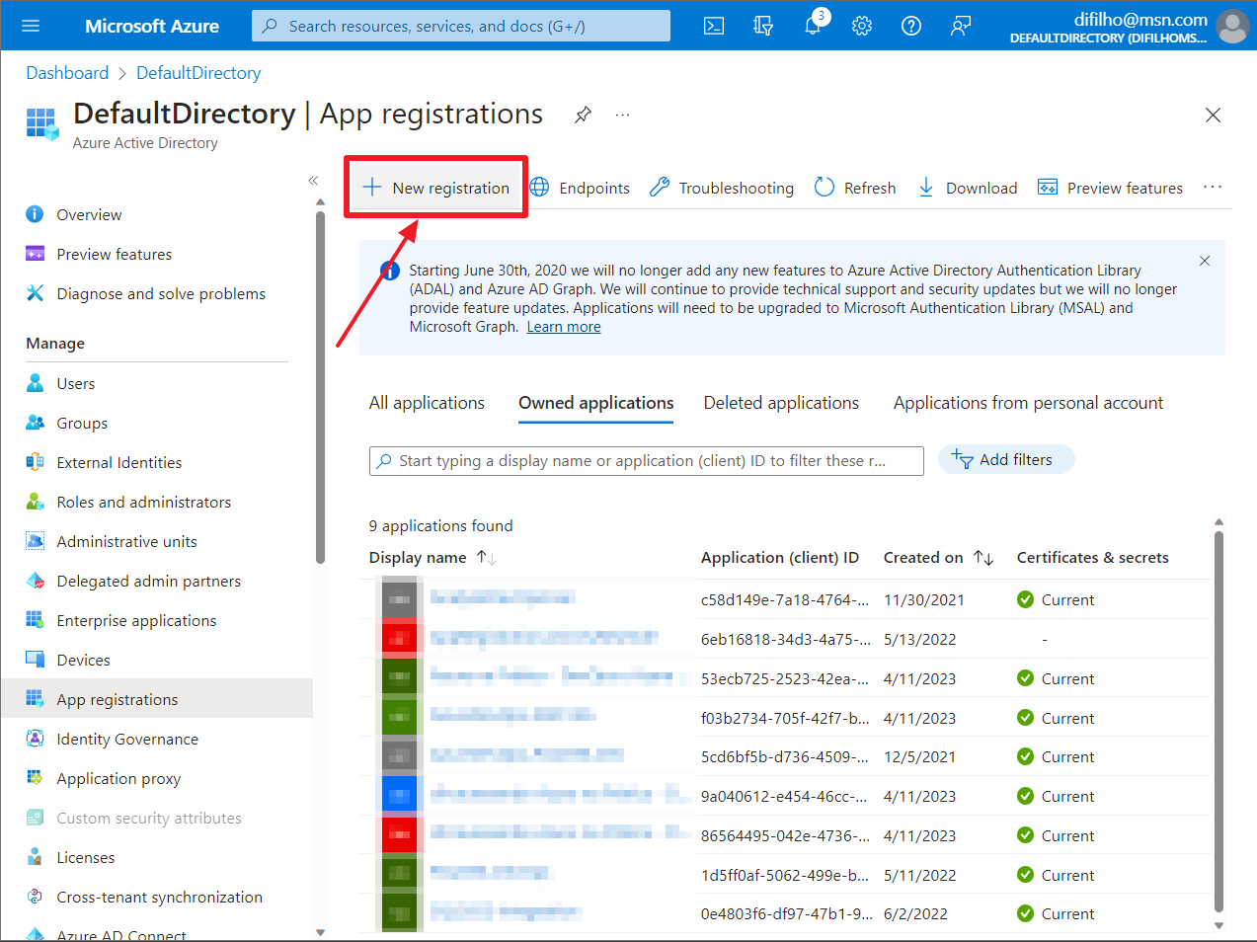Open the notifications bell
Screen dimensions: 1257x942
pyautogui.click(x=813, y=26)
